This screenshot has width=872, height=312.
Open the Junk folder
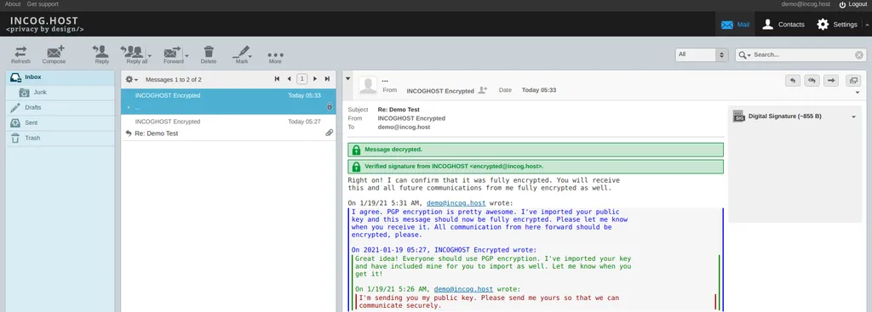(x=60, y=92)
